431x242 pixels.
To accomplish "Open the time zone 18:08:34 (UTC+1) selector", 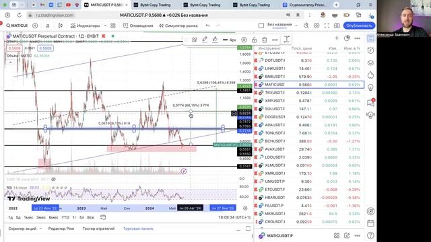I will click(234, 217).
